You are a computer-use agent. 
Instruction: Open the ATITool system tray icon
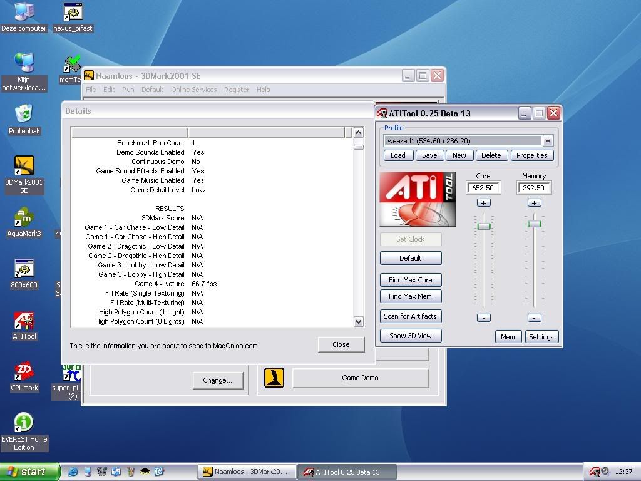[594, 472]
